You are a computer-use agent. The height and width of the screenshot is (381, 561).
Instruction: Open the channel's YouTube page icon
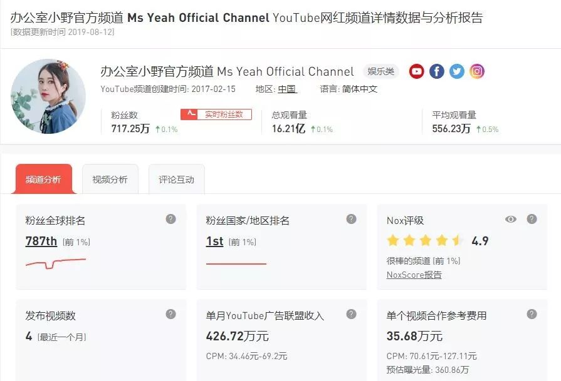click(416, 71)
